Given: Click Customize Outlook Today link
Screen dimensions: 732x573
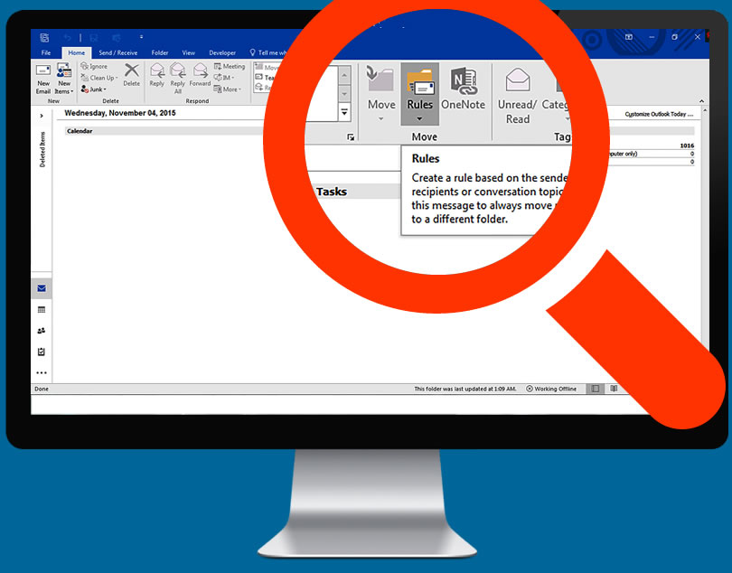Looking at the screenshot, I should point(660,115).
